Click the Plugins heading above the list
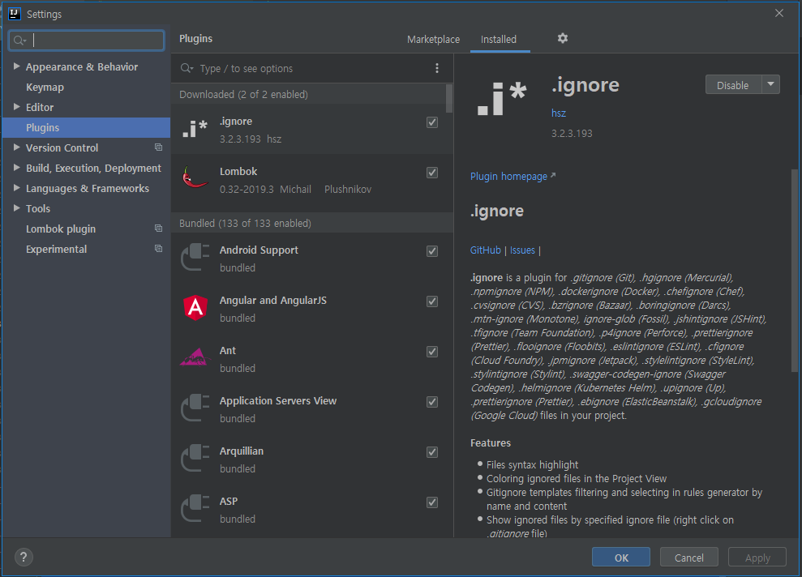This screenshot has height=577, width=802. pos(196,39)
